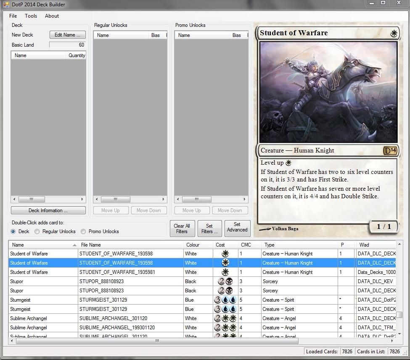
Task: Click Clear All Filters button
Action: (182, 229)
